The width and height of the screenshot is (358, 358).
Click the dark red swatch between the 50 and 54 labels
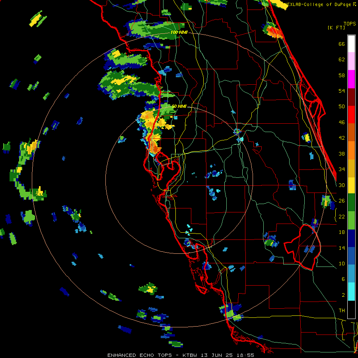pyautogui.click(x=351, y=97)
